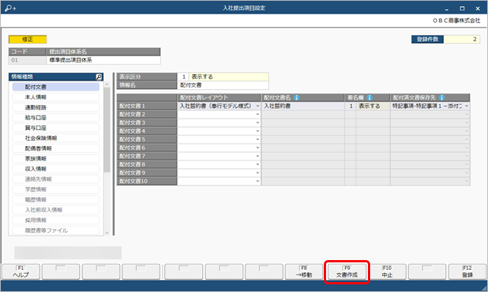
Task: Click the 提出項目体系名 field 標準提出項目体系
Action: [103, 60]
